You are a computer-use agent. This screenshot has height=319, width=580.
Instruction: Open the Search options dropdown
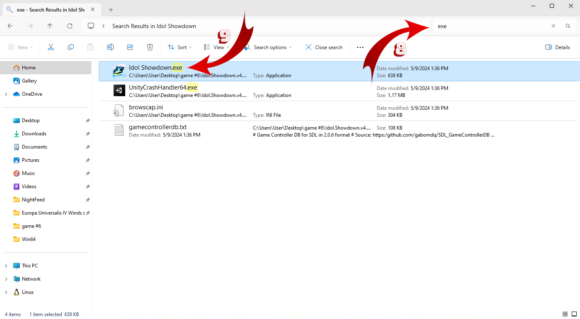coord(268,47)
